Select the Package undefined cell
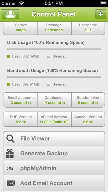This screenshot has width=108, height=192. [x=54, y=28]
